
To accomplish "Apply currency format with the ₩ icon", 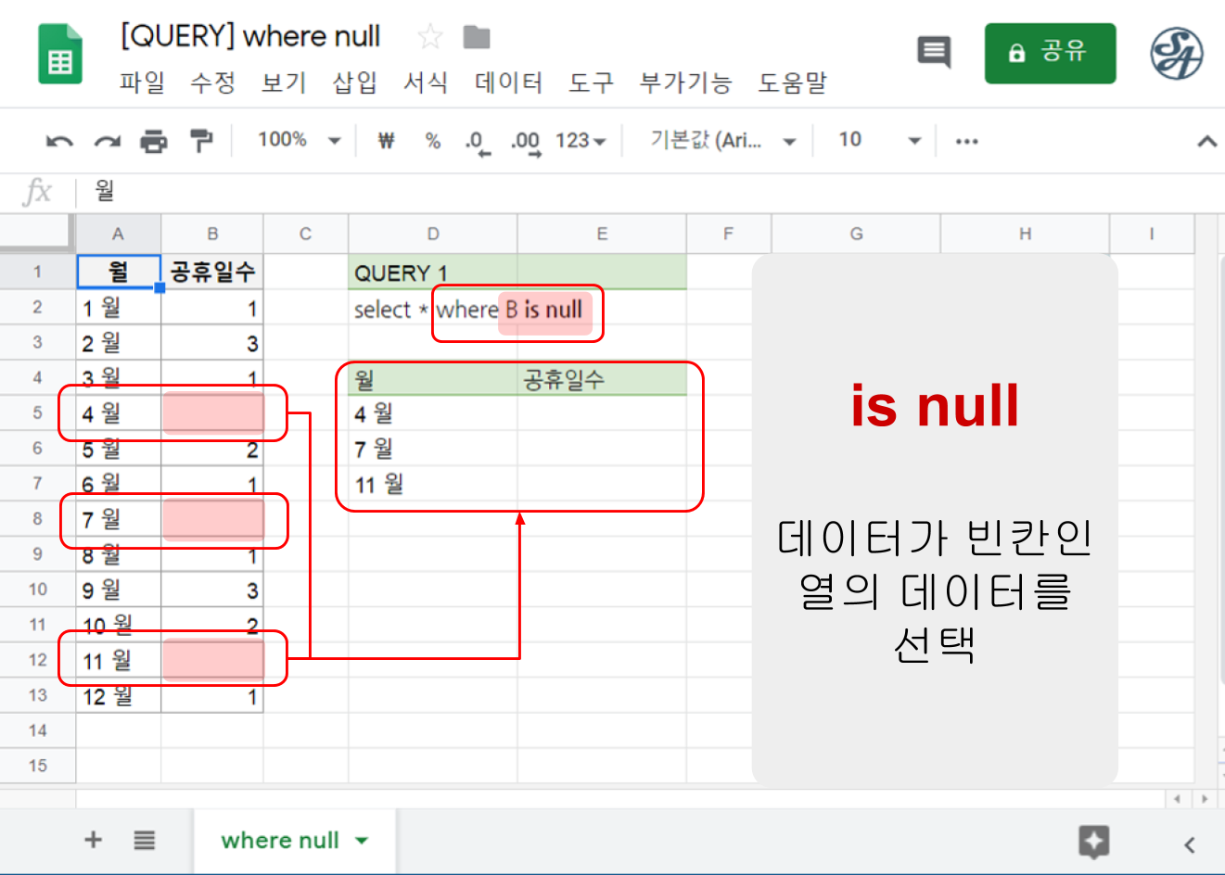I will [x=386, y=140].
